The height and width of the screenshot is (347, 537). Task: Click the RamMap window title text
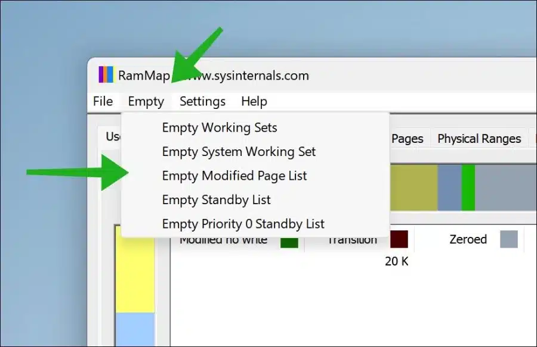pos(214,76)
